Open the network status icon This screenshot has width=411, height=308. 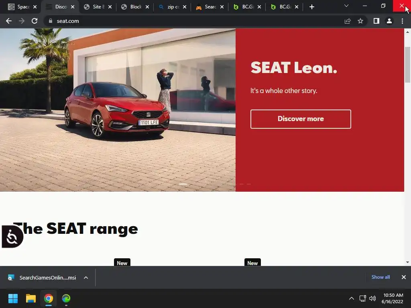tap(363, 298)
